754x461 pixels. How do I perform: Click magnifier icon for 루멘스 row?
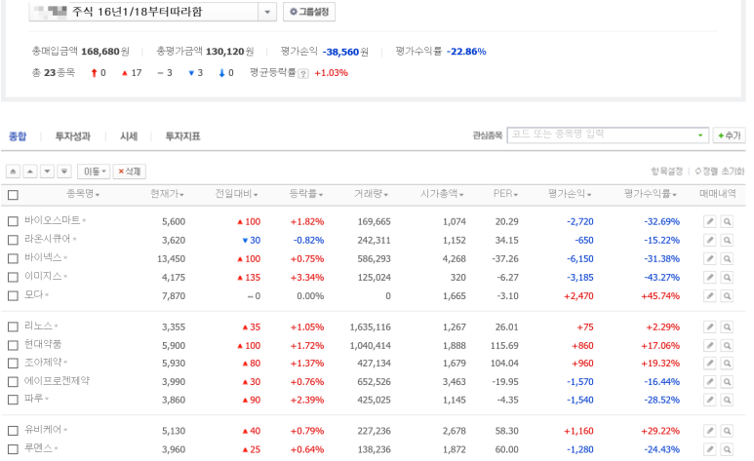pyautogui.click(x=727, y=449)
